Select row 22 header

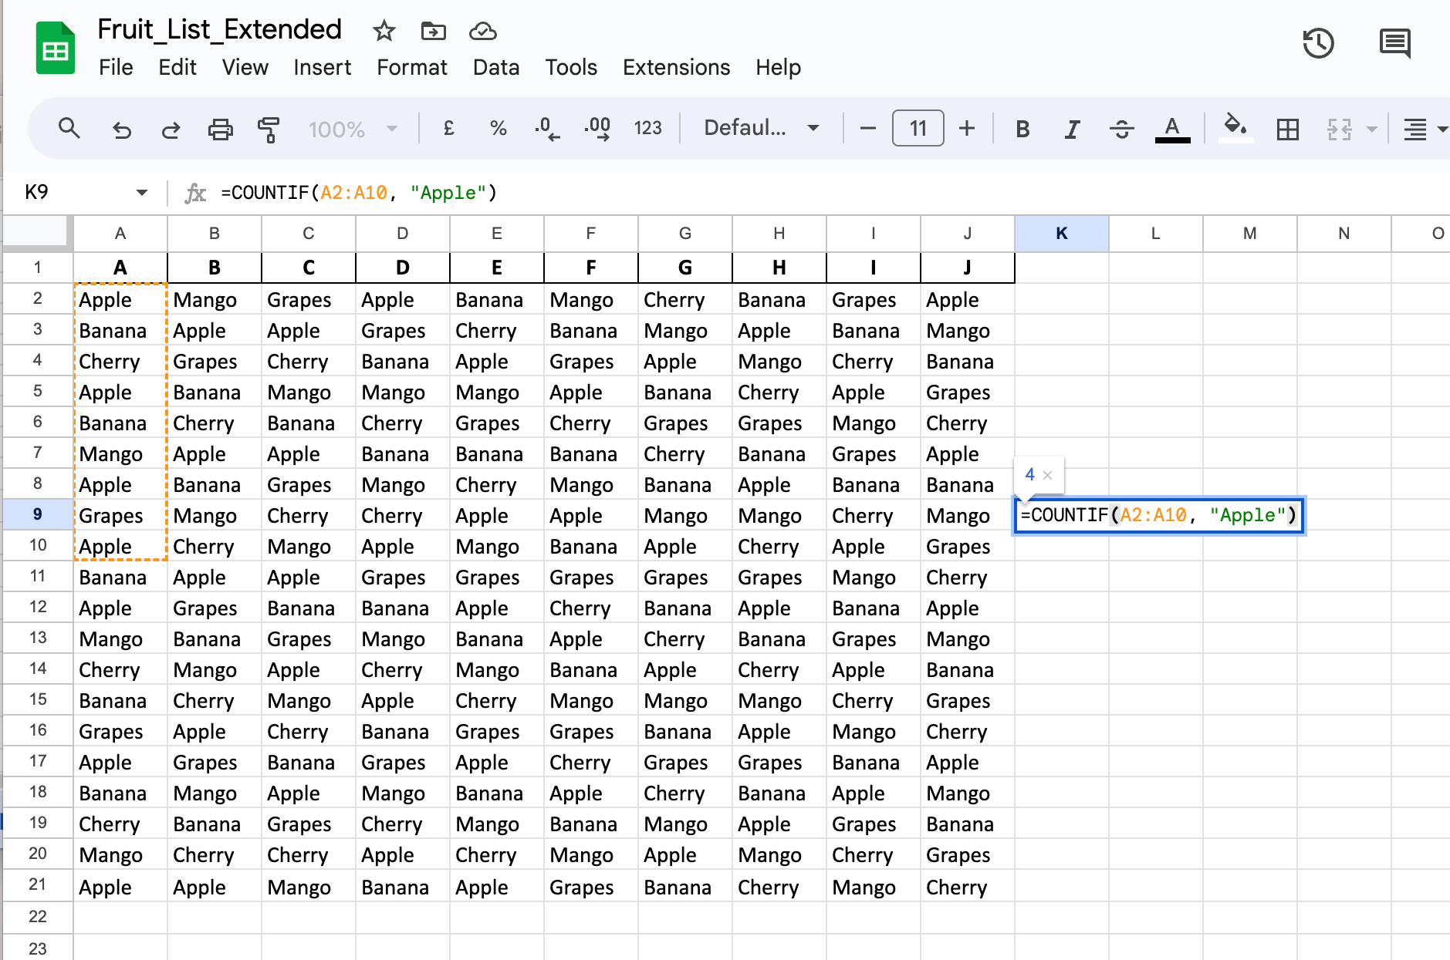coord(38,917)
